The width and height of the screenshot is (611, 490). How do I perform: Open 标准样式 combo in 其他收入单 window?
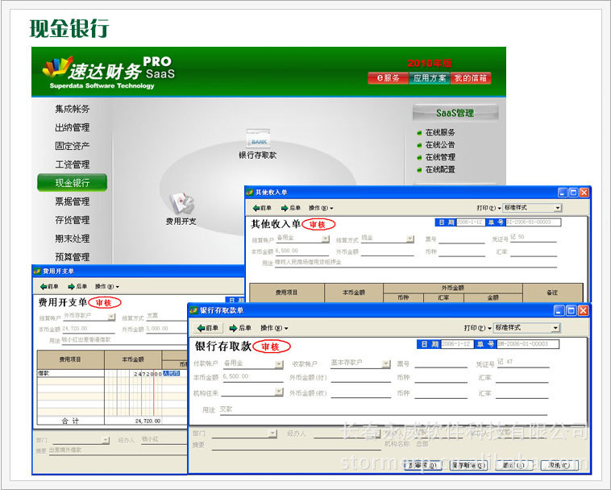[532, 208]
